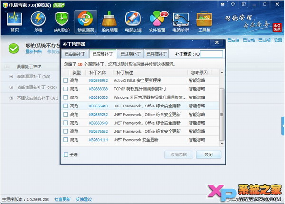Toggle the 全选 select-all checkbox
The height and width of the screenshot is (204, 285).
[66, 155]
